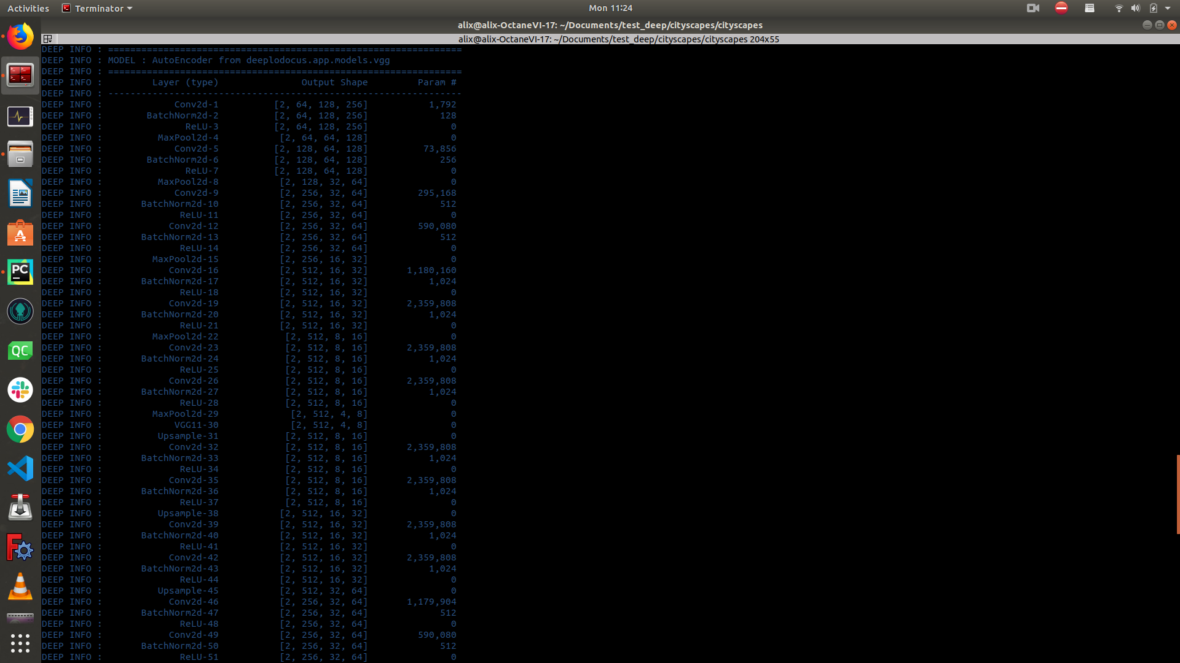Open Slack from the dock

[x=20, y=390]
